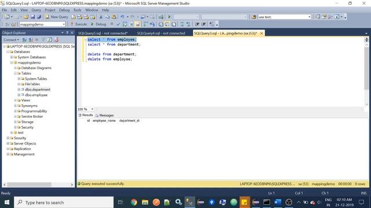Open the Help menu
Screen dimensions: 371x208
click(106, 10)
